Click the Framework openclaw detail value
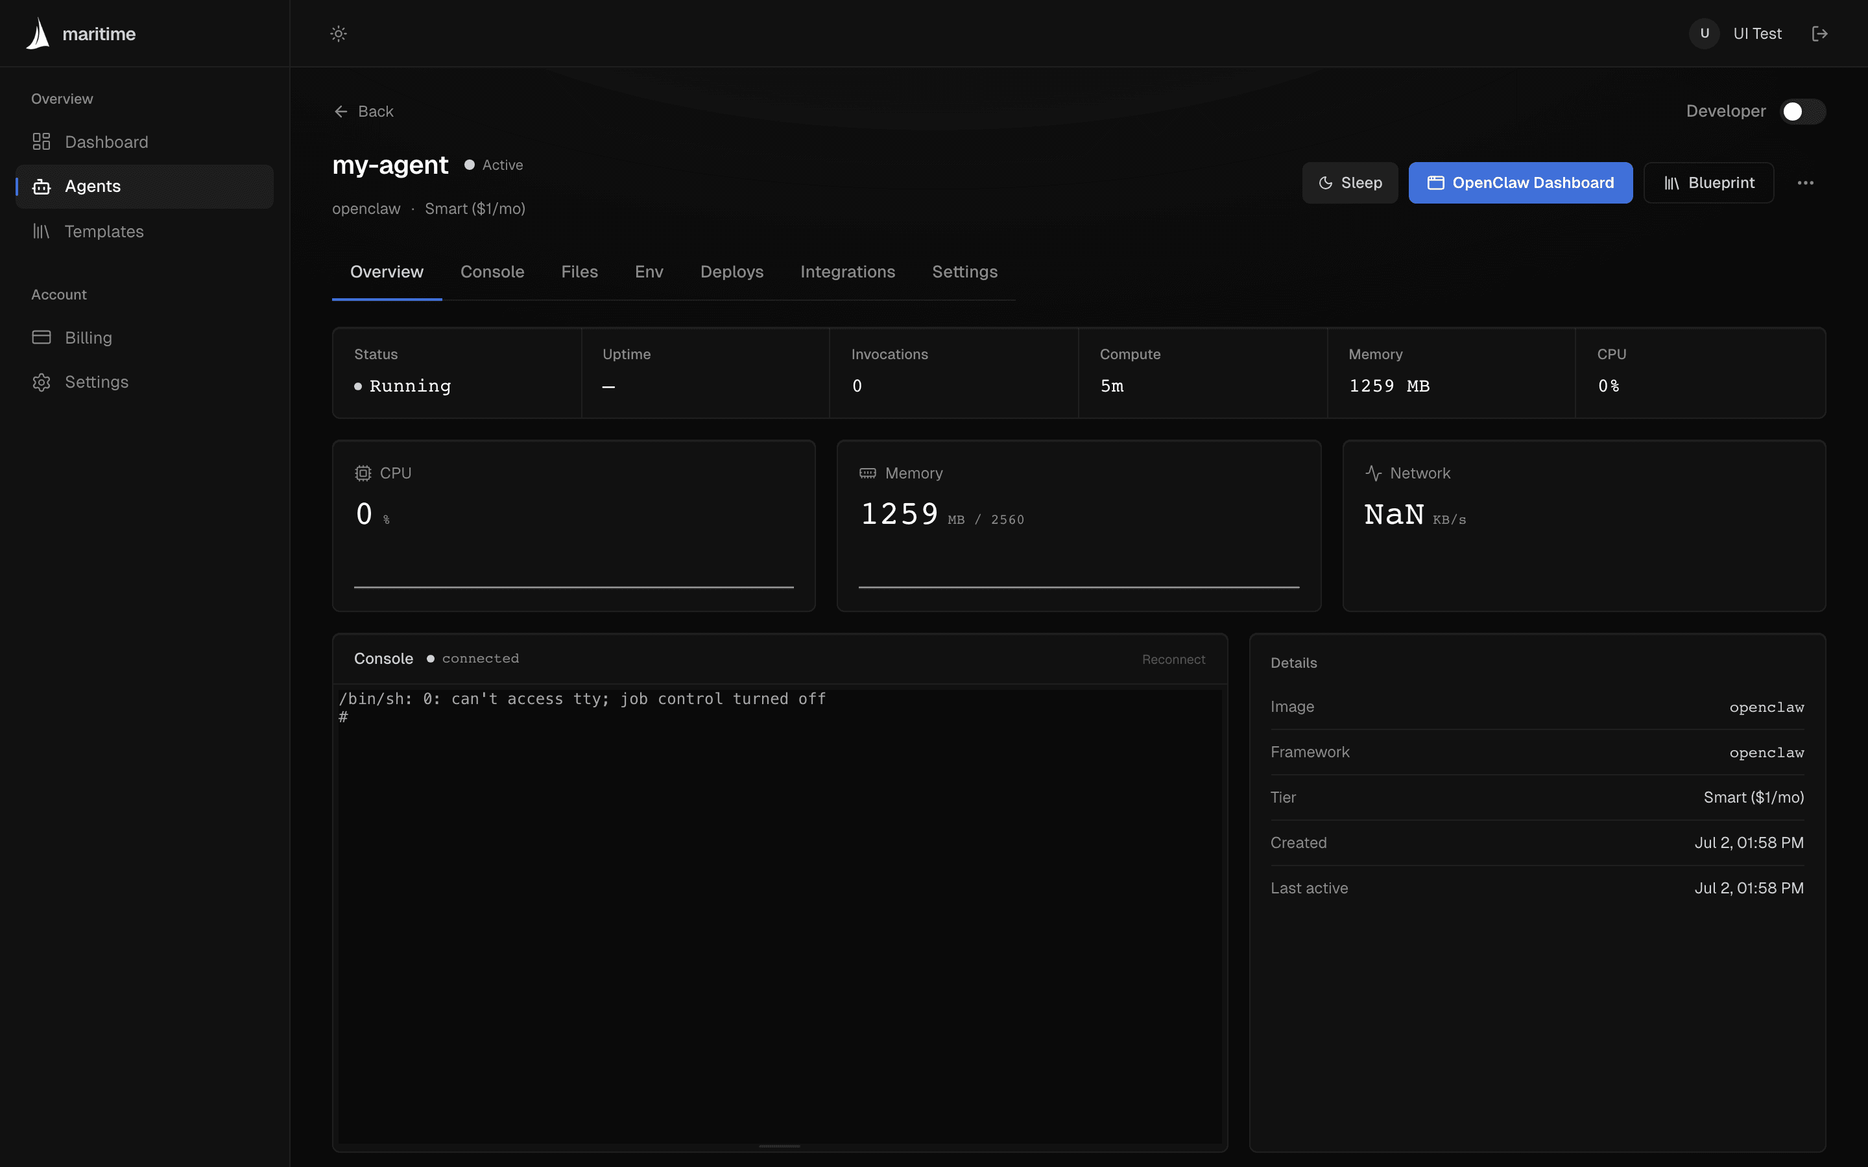 pos(1766,753)
